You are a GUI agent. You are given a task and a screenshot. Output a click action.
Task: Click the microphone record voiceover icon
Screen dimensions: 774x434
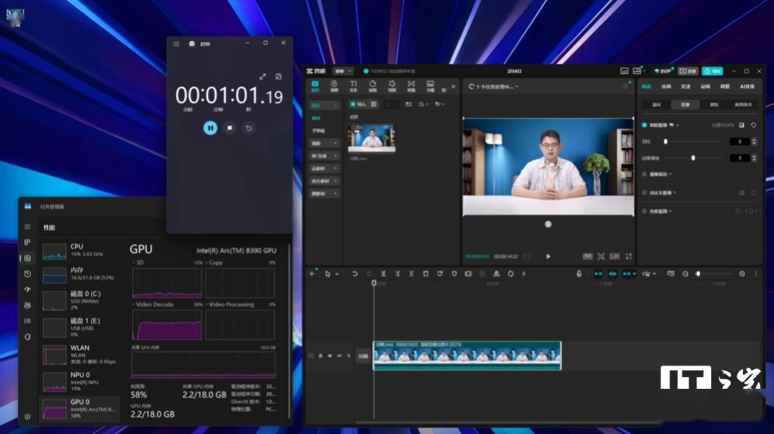579,274
